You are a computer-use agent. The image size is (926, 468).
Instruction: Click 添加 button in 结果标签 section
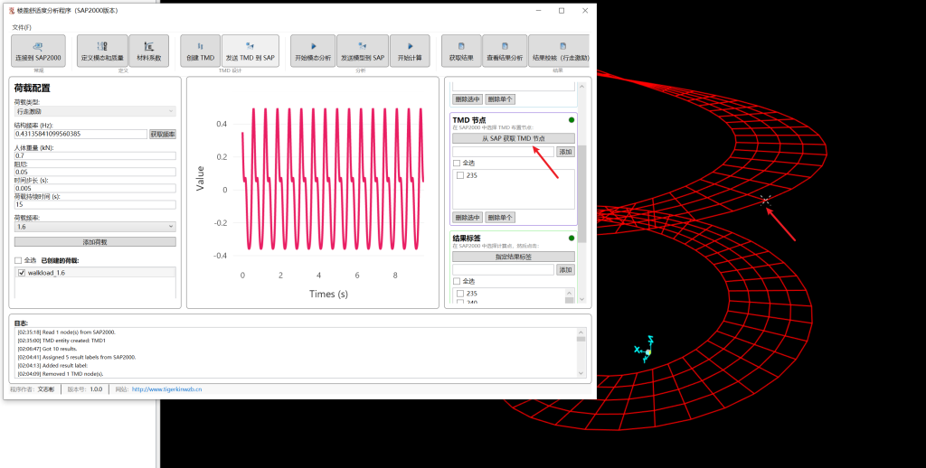tap(565, 270)
